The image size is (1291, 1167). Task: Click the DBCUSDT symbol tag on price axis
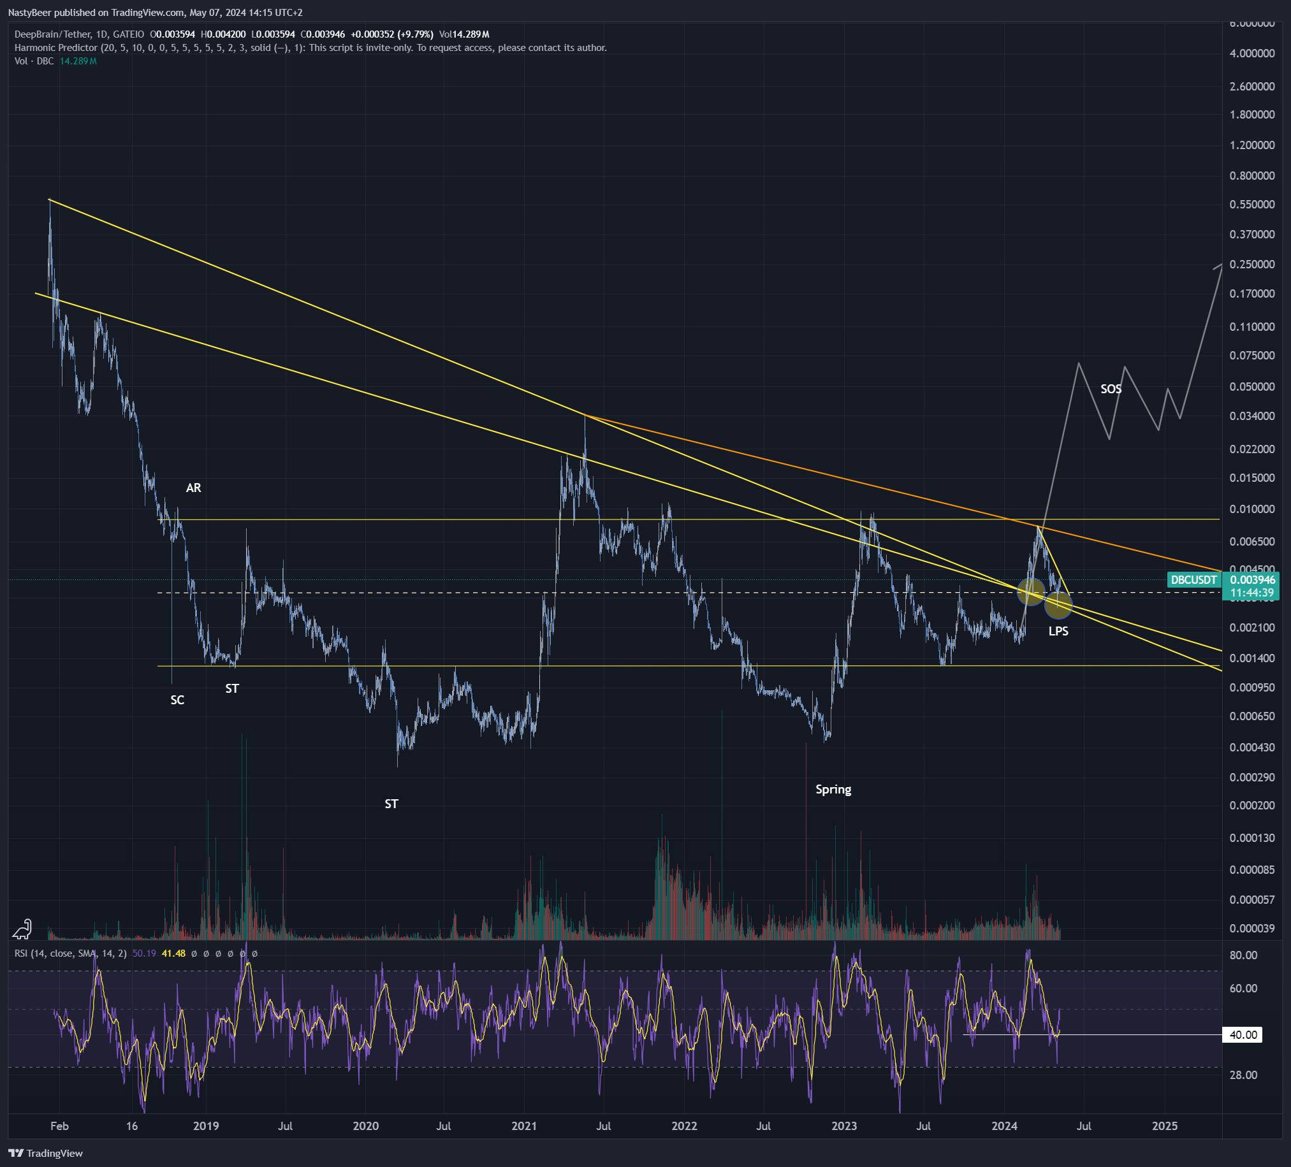point(1193,580)
